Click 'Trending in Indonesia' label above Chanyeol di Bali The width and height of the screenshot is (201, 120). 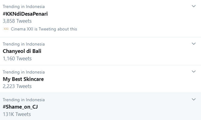(24, 44)
